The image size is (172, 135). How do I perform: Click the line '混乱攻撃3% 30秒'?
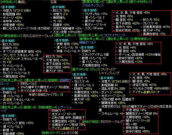(113, 89)
